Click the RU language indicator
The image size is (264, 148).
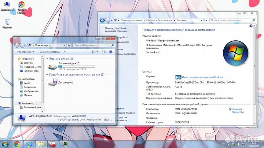223,144
